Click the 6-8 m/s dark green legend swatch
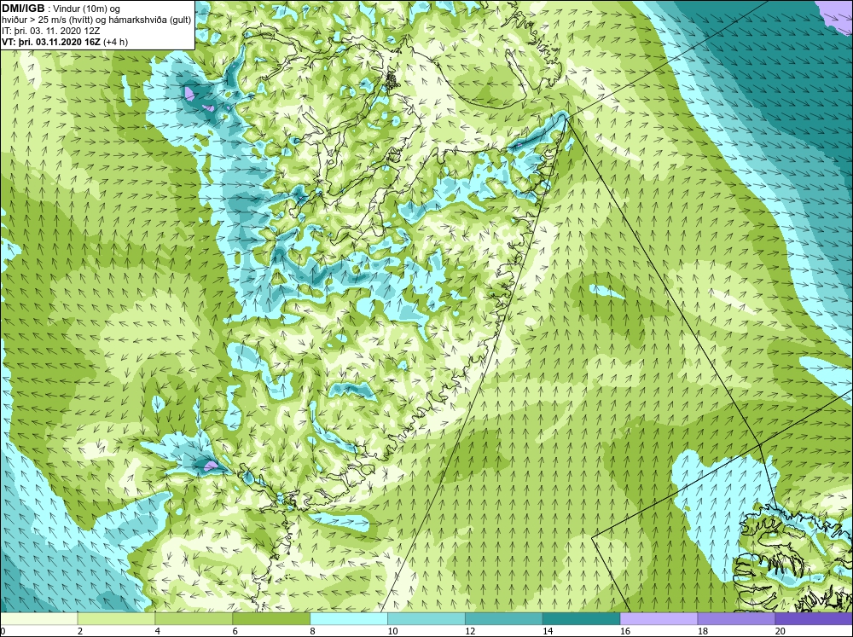 (x=271, y=619)
